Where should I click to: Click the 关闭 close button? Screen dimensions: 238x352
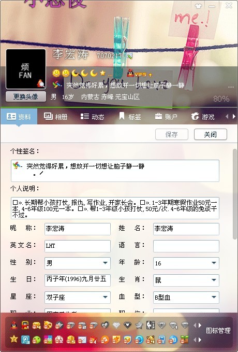coord(211,134)
